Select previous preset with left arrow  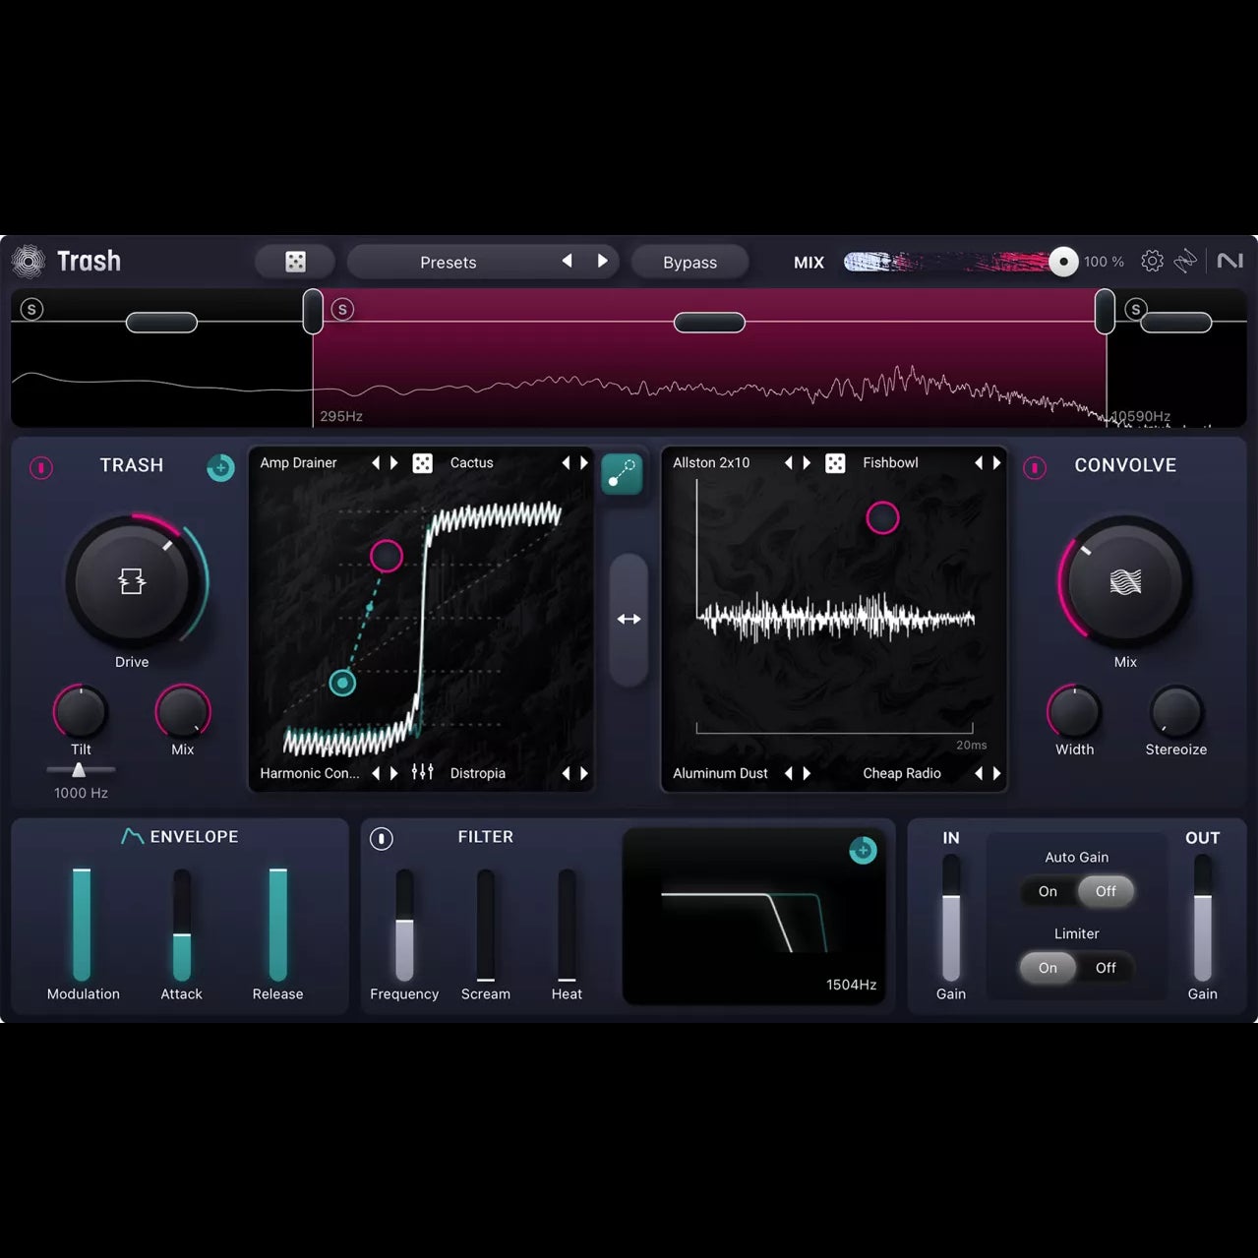tap(567, 261)
